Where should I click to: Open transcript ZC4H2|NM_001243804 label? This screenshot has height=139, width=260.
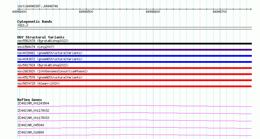(x=33, y=103)
